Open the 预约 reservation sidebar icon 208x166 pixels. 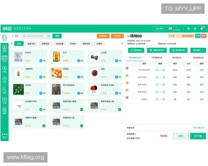click(5, 111)
